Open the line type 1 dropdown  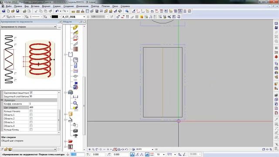pos(41,17)
